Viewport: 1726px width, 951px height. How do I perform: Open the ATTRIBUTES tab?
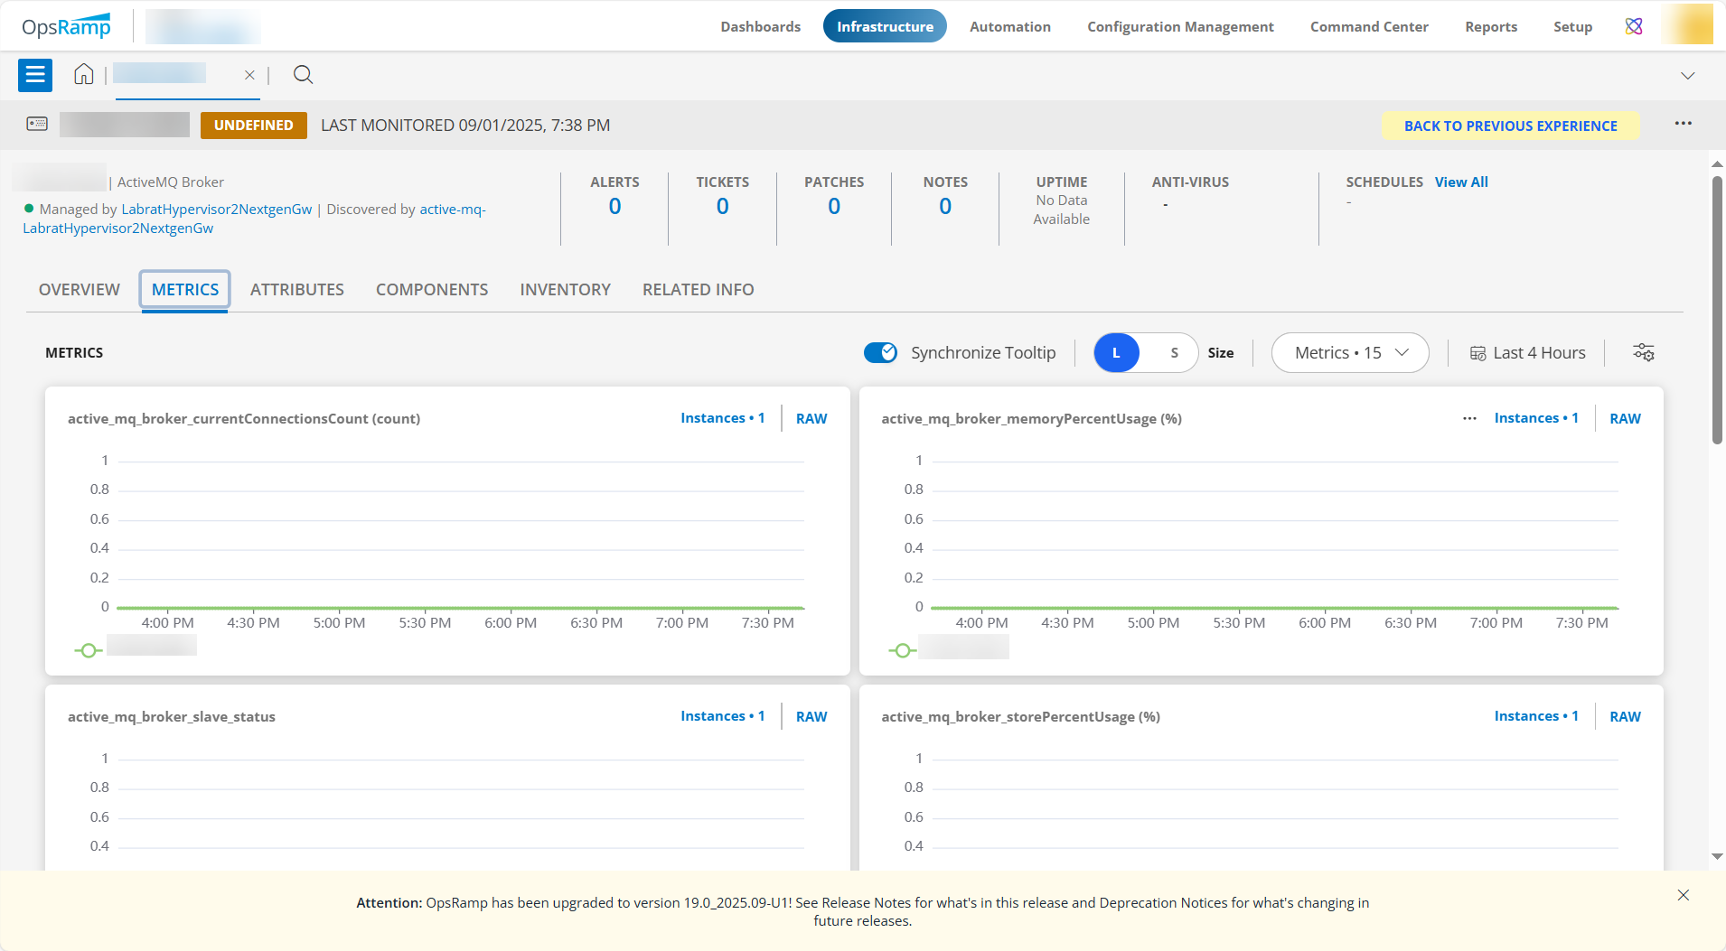click(x=297, y=290)
